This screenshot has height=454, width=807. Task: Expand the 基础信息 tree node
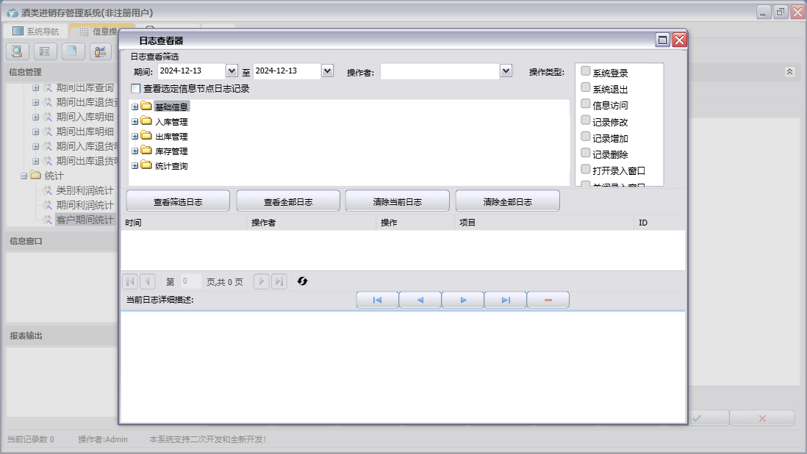coord(134,107)
